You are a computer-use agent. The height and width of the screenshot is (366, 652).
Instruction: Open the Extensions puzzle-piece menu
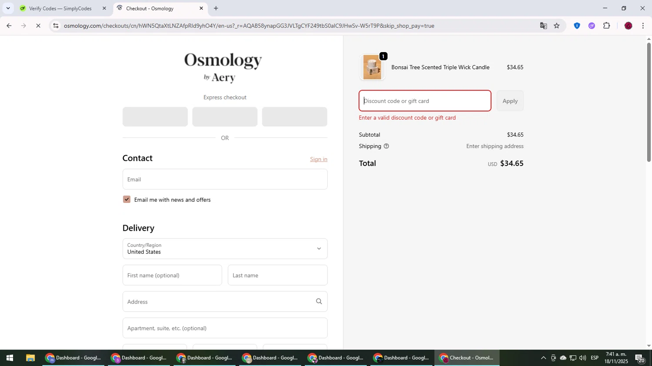(x=607, y=26)
